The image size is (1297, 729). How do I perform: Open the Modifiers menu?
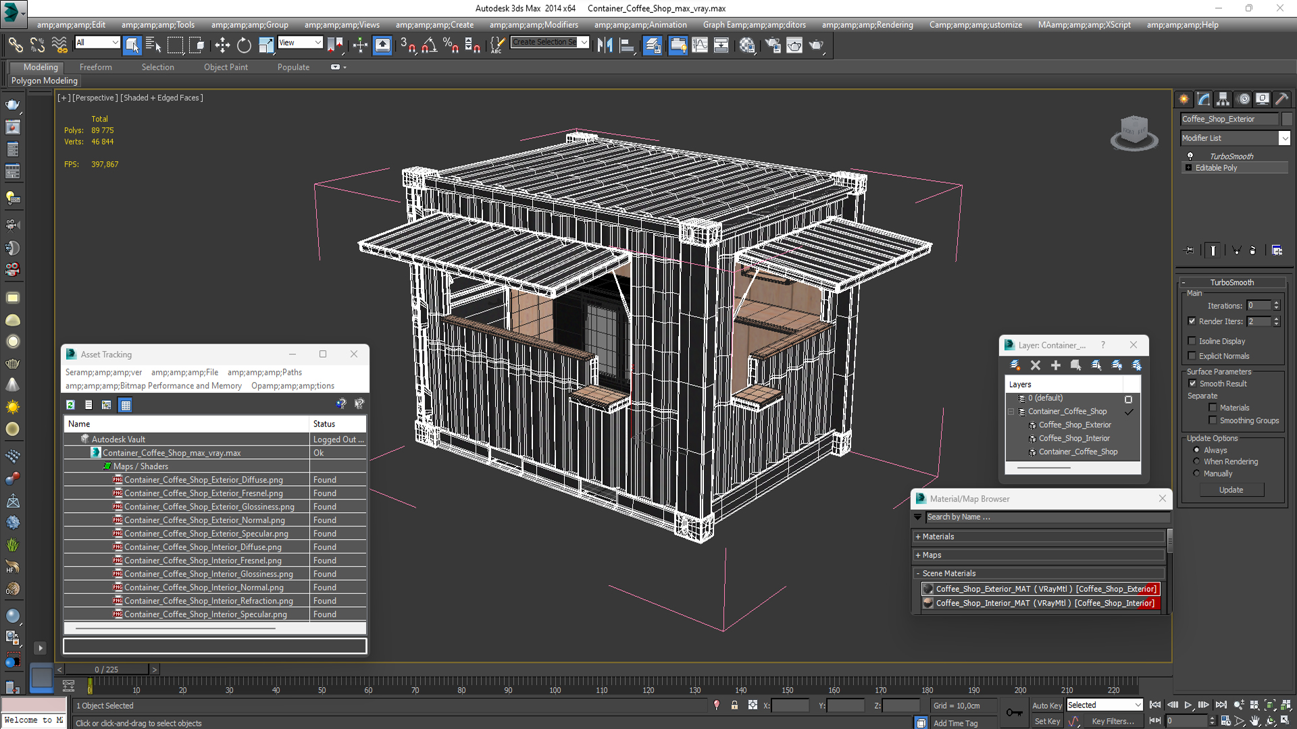coord(534,25)
